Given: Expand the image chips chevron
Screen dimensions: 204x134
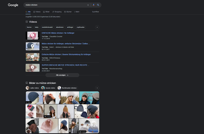Looking at the screenshot, I should [97, 88].
